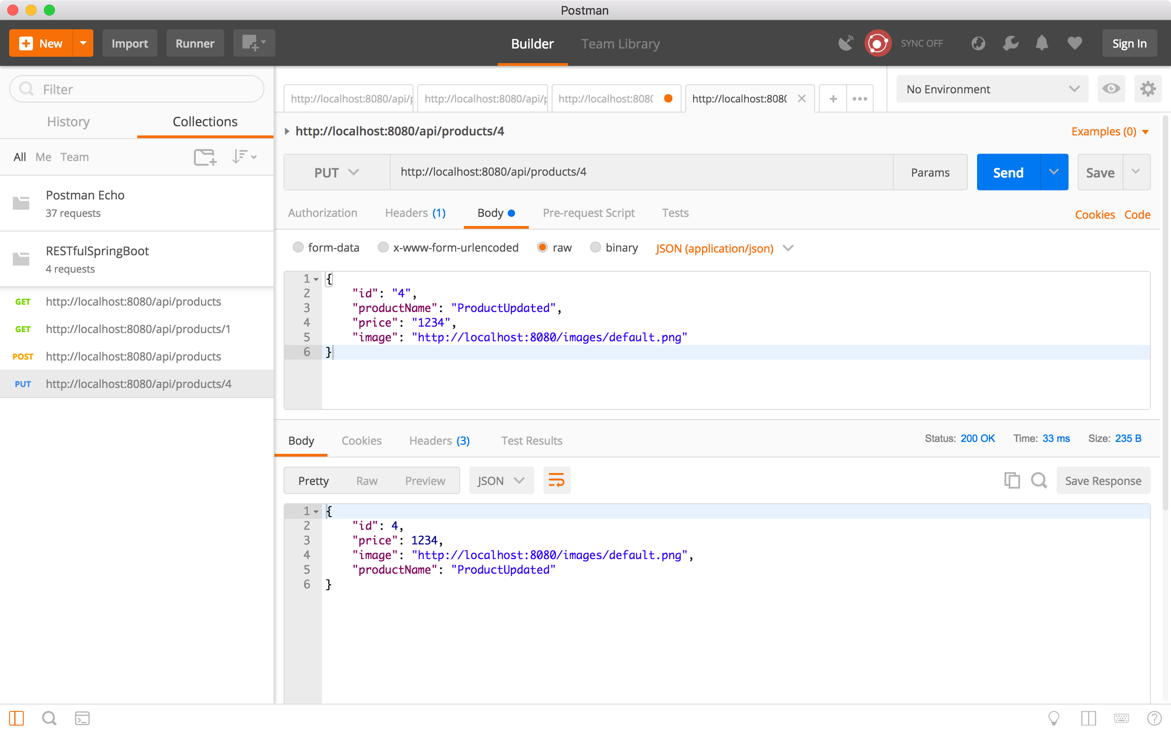The image size is (1171, 732).
Task: Switch response view to Pretty
Action: [x=313, y=481]
